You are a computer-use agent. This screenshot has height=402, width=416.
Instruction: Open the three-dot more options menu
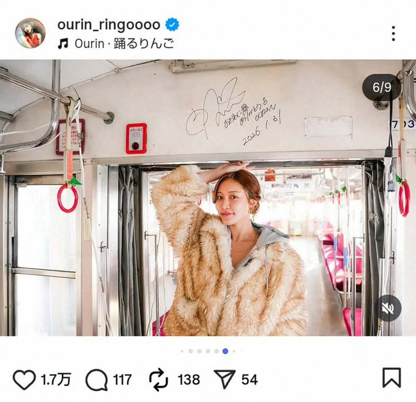pyautogui.click(x=393, y=34)
